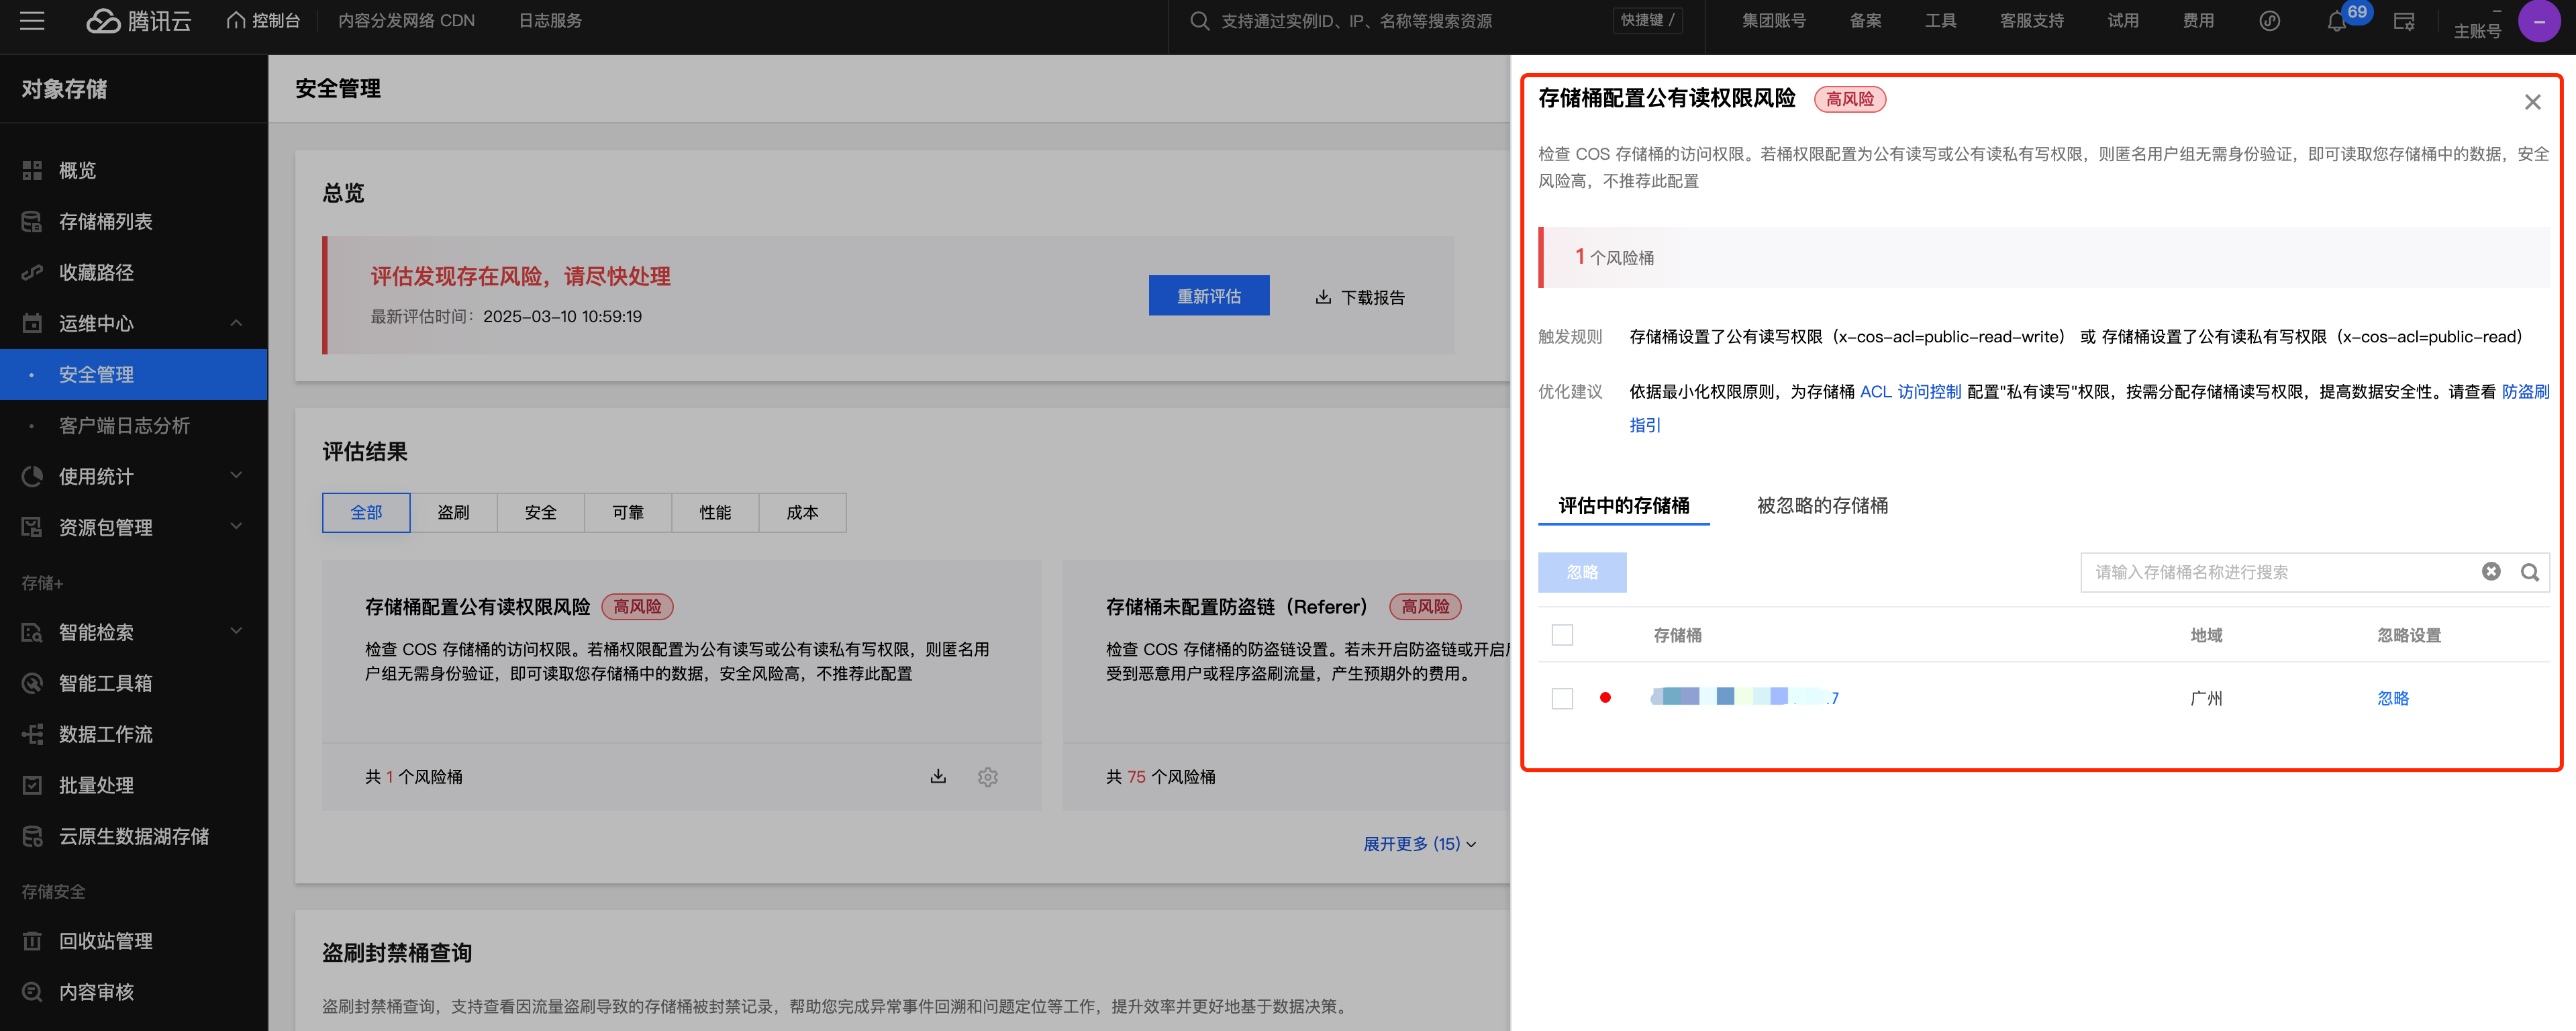Click the 快捷键 / shortcut button
The image size is (2576, 1031).
coord(1647,20)
